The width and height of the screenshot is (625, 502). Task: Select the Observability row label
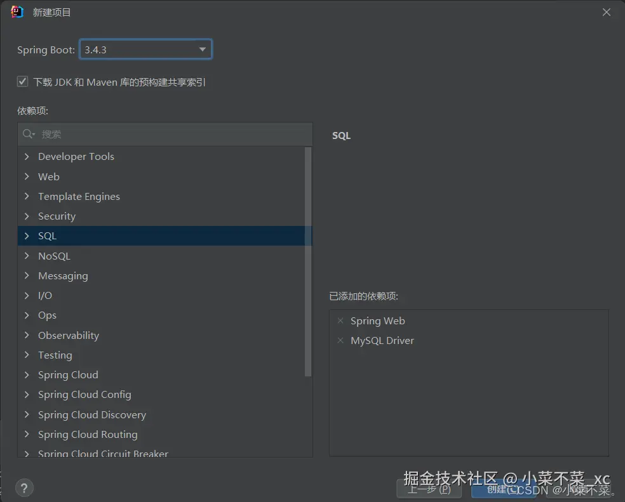click(69, 335)
